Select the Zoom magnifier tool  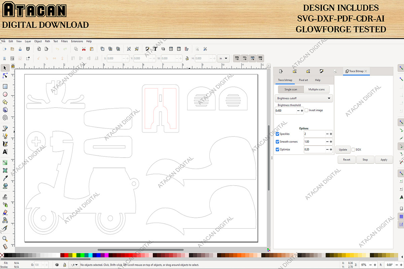5,239
